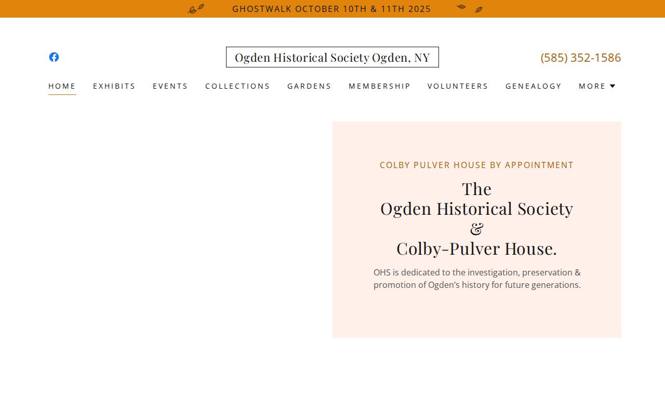Viewport: 665px width, 415px height.
Task: Click the Colby-Pulver House heading
Action: (x=477, y=218)
